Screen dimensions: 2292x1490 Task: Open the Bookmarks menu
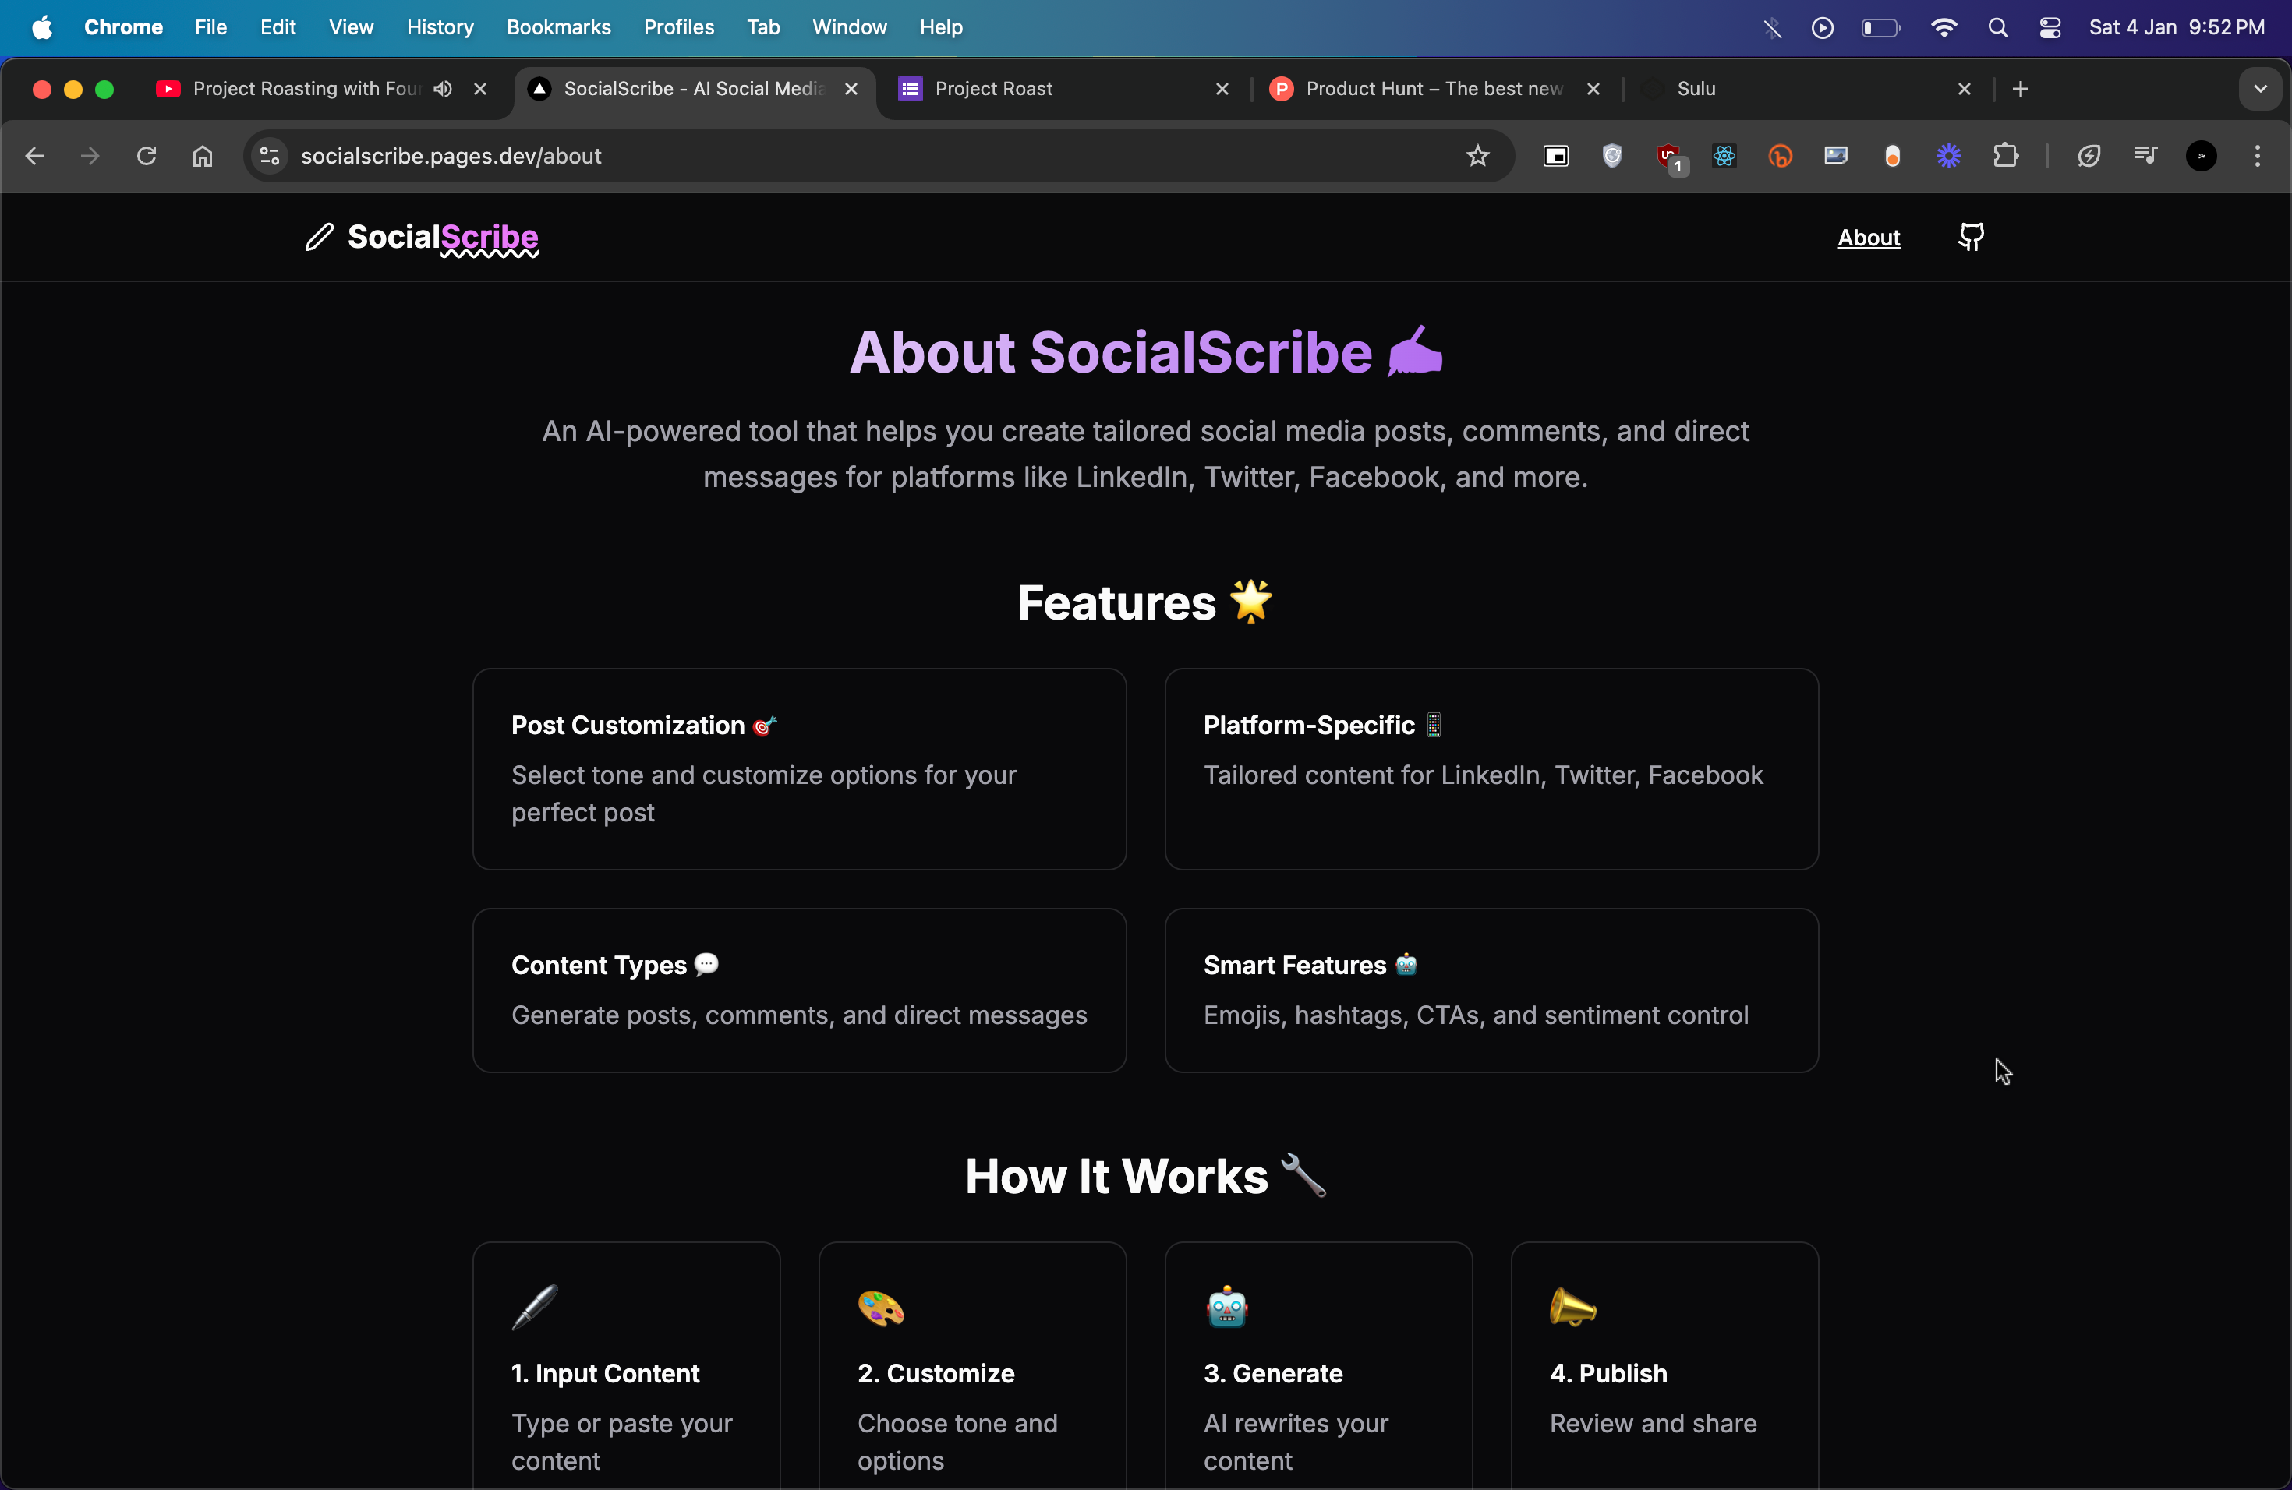click(558, 27)
